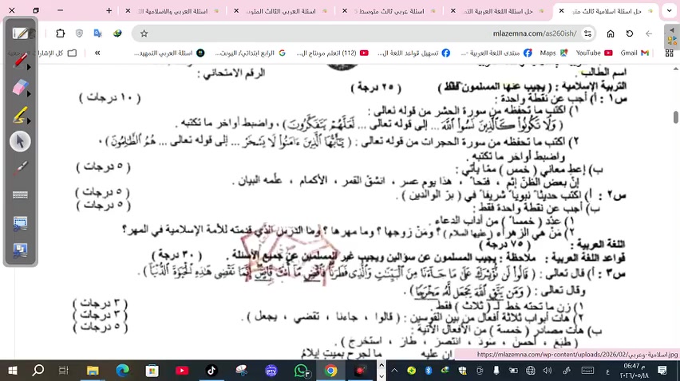The height and width of the screenshot is (381, 680).
Task: Go to the home page icon
Action: [611, 33]
